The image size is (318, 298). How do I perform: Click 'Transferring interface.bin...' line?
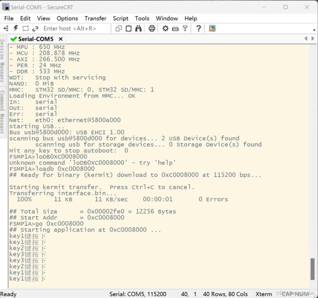[x=63, y=193]
